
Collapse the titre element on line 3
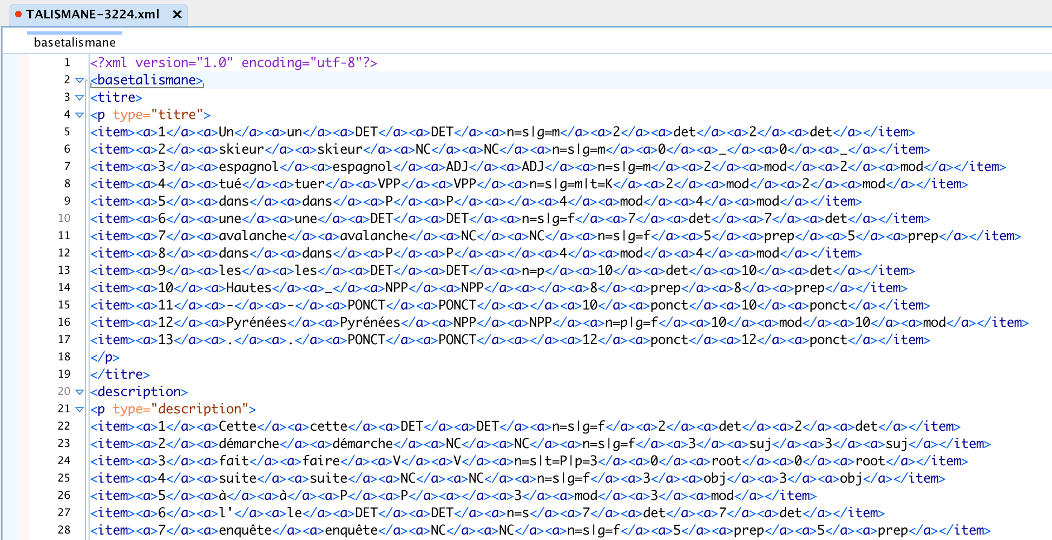(x=80, y=97)
